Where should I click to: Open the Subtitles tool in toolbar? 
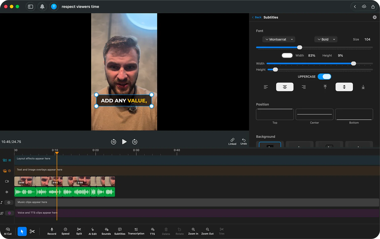pos(120,231)
